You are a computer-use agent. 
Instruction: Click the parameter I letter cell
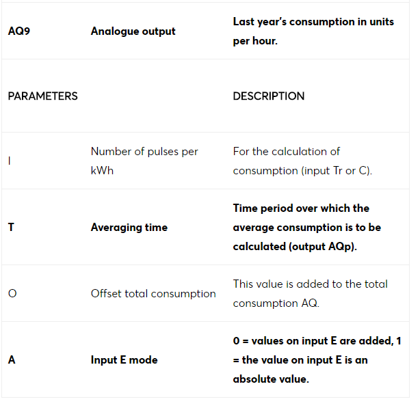tap(10, 161)
